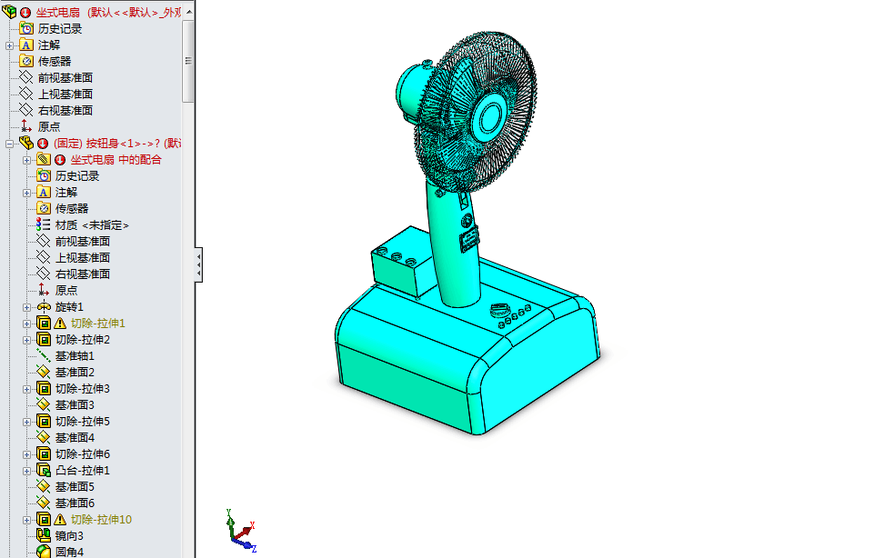Select 上视基准面 under the 按钮身 part
Viewport: 874px width, 558px height.
(x=83, y=258)
